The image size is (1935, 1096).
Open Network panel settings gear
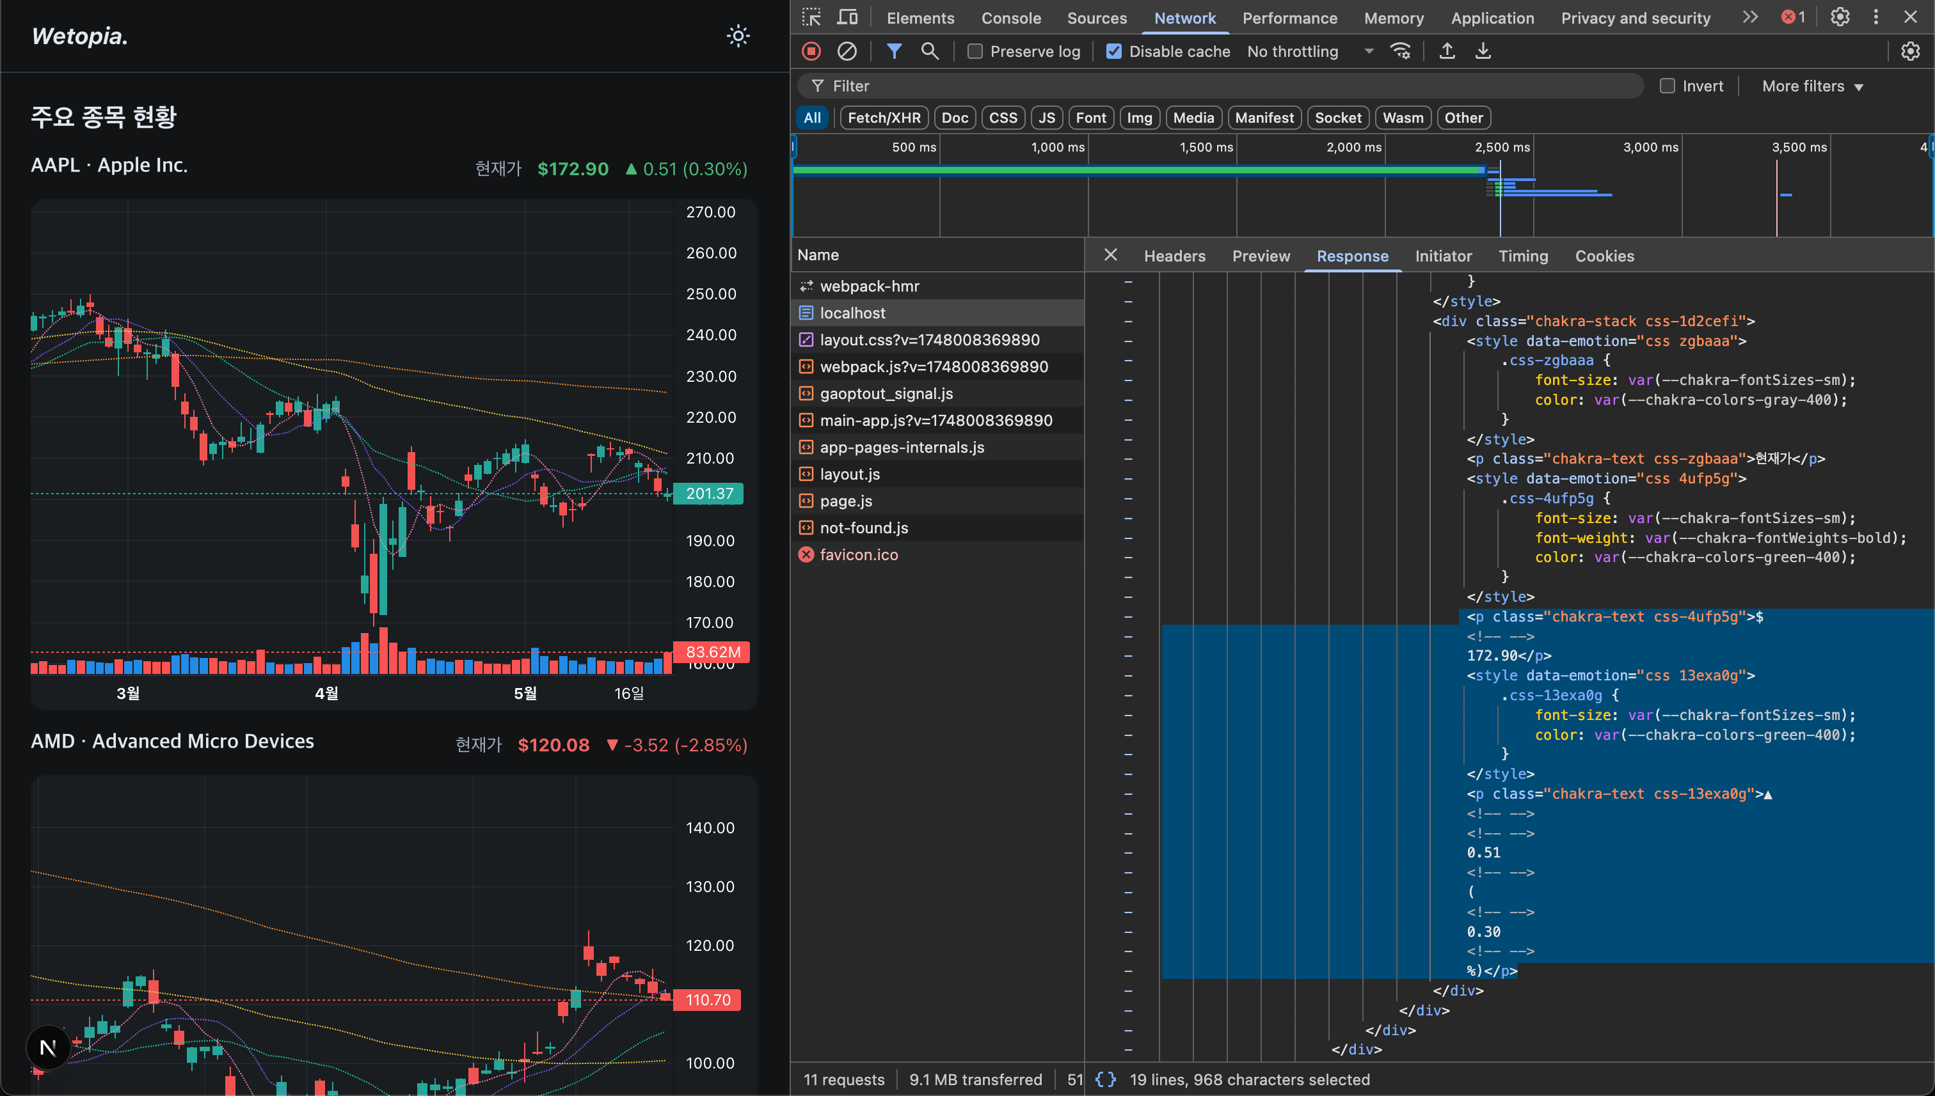point(1910,51)
